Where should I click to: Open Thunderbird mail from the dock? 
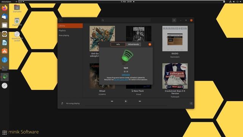(x=5, y=16)
